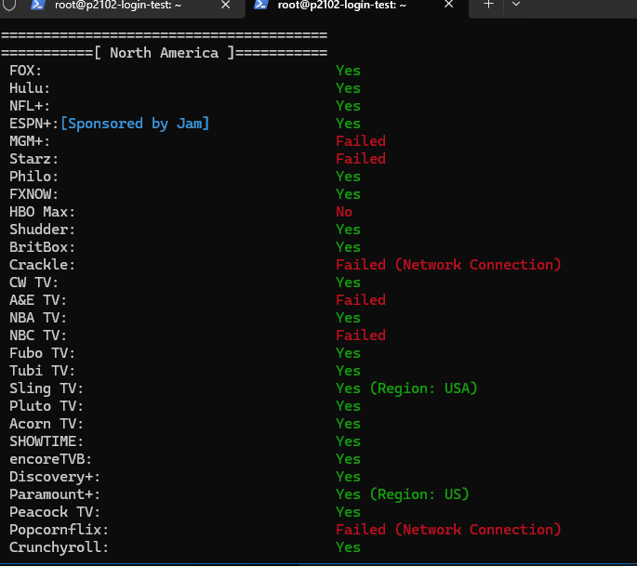Viewport: 637px width, 566px height.
Task: Click the 'Peacock TV:' row label
Action: click(55, 512)
